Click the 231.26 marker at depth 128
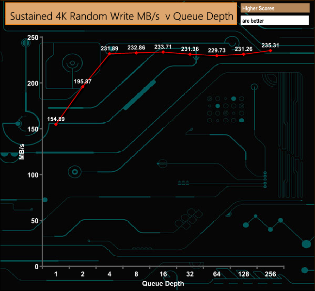This screenshot has height=291, width=315. click(x=243, y=54)
